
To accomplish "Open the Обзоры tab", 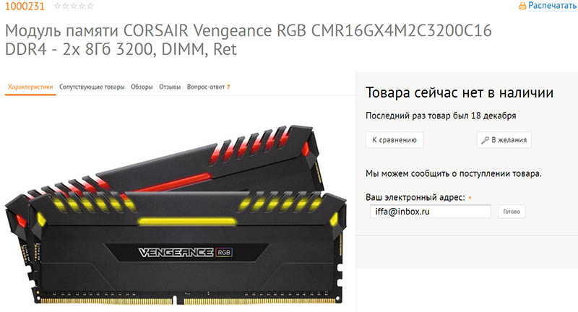I will (142, 87).
